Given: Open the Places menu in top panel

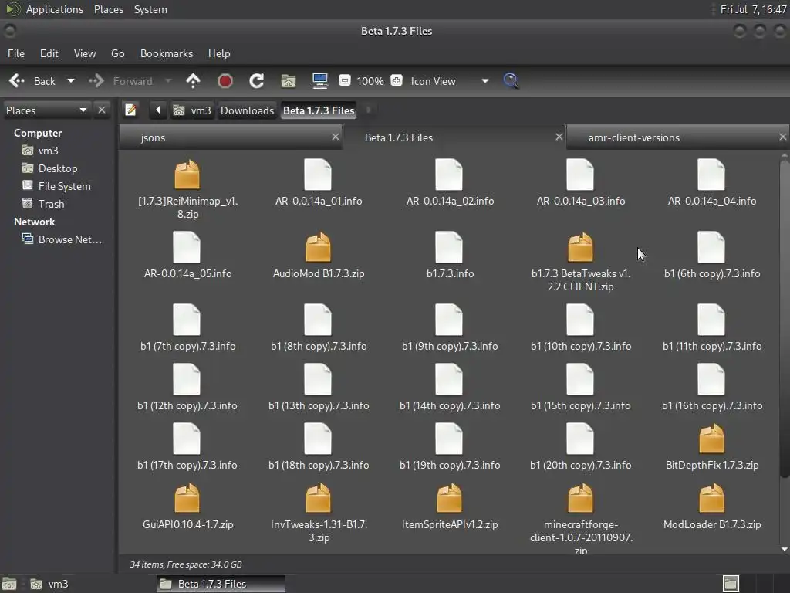Looking at the screenshot, I should [109, 9].
